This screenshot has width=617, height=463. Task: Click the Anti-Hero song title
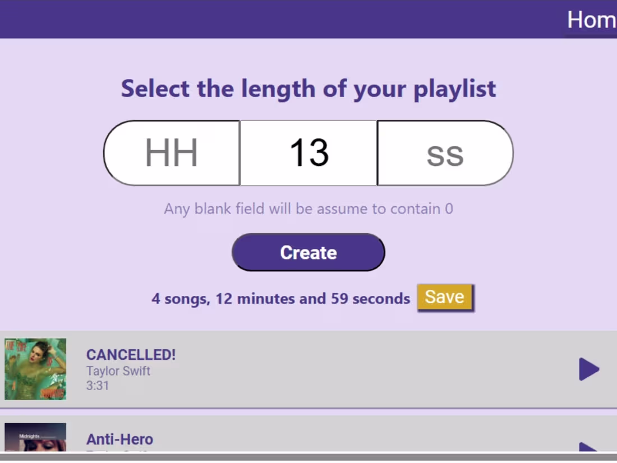119,439
